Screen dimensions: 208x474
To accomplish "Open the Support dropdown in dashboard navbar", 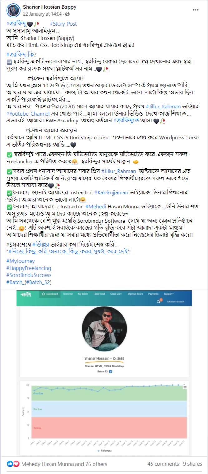I will click(169, 294).
